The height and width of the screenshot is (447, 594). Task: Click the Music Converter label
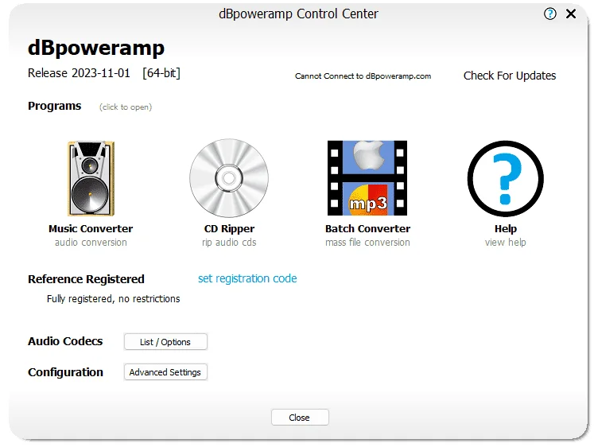click(x=91, y=229)
